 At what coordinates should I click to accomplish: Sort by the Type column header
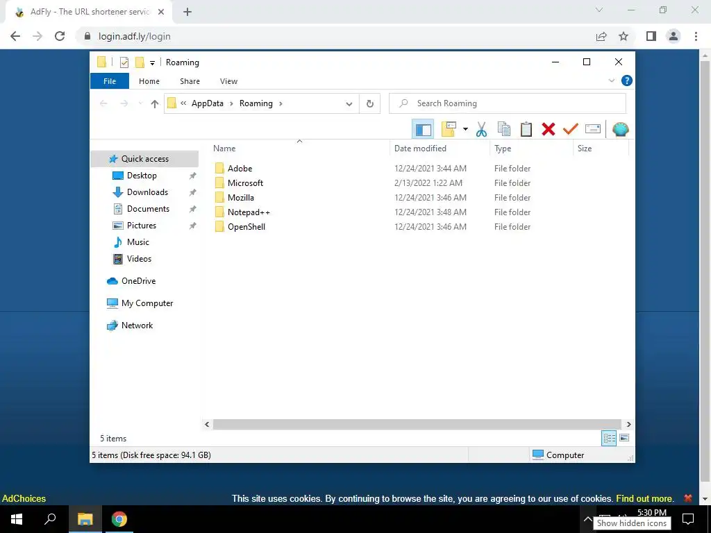[531, 149]
